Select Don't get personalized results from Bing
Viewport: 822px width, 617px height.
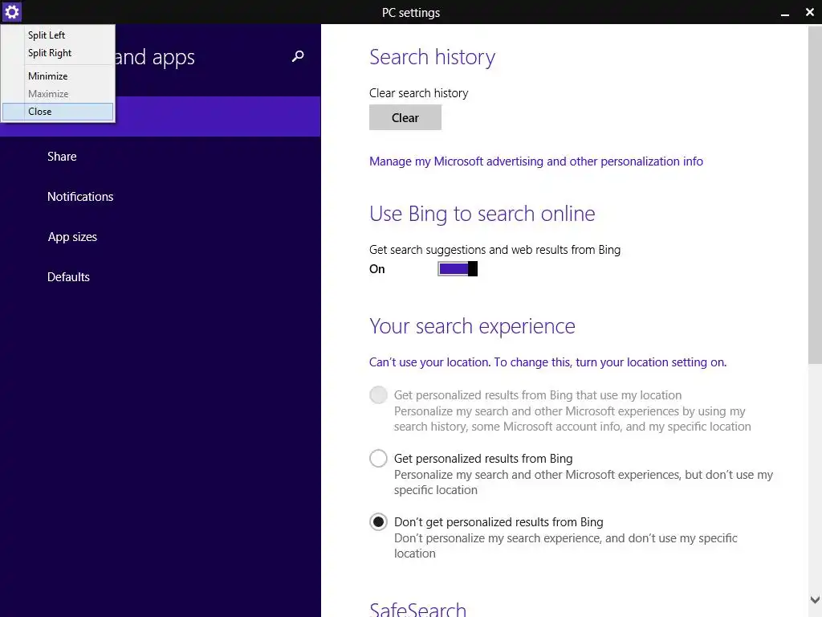[x=378, y=522]
